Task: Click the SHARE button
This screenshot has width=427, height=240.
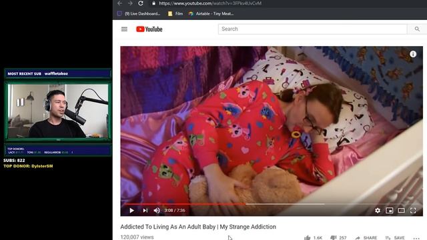Action: coord(366,237)
